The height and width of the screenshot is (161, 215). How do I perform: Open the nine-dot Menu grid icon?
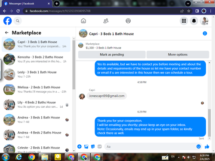point(184,21)
